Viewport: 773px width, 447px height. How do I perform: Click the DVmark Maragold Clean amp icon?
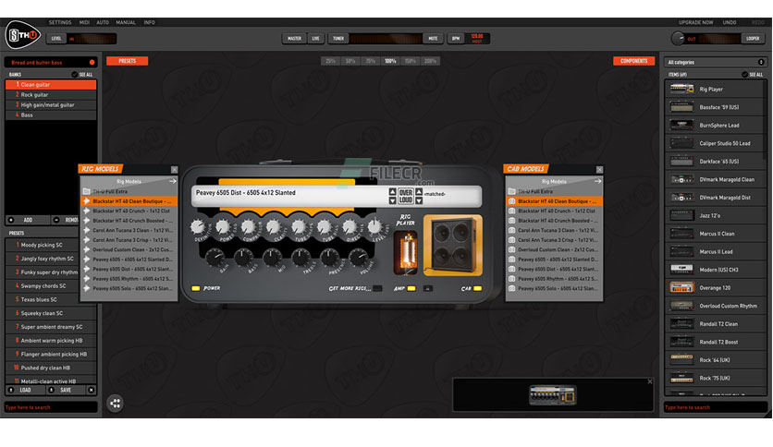(681, 179)
